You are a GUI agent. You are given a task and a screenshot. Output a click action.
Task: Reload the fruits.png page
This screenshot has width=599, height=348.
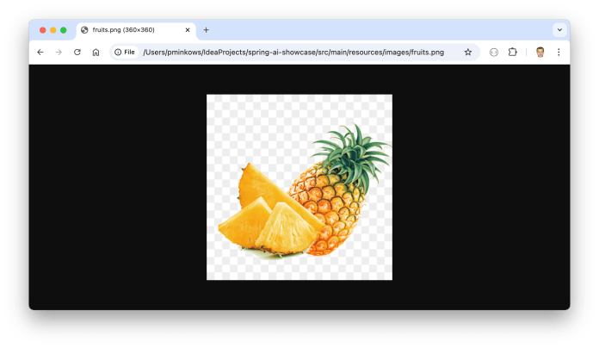(x=77, y=53)
